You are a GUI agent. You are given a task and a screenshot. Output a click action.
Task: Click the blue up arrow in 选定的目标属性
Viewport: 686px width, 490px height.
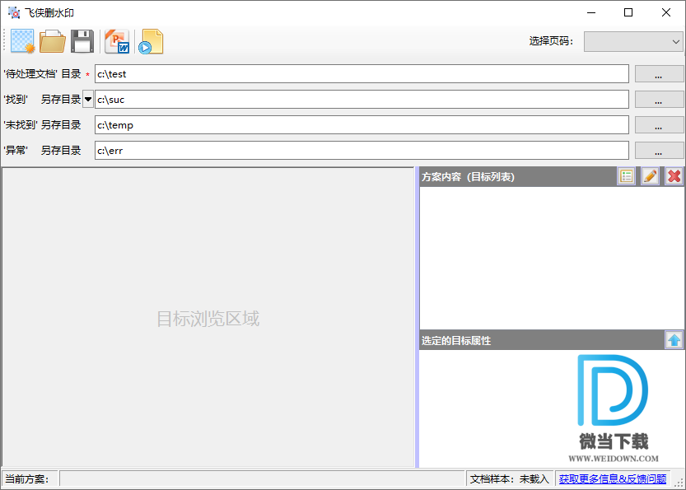674,340
